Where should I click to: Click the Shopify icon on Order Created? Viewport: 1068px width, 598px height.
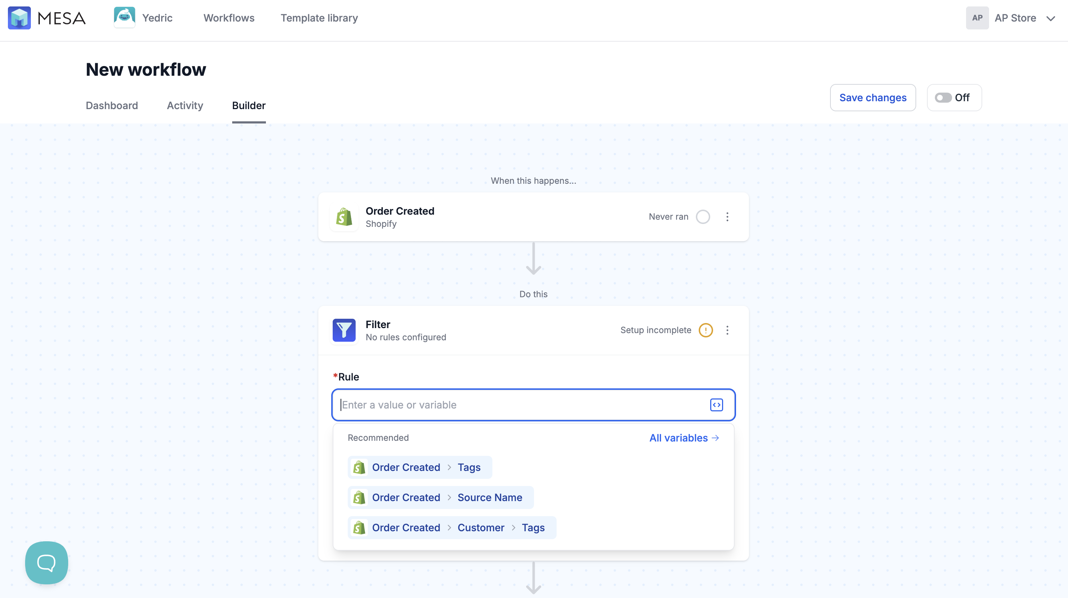344,217
